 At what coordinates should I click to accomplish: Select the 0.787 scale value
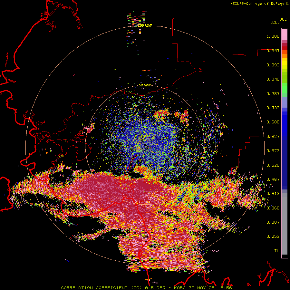coord(273,93)
